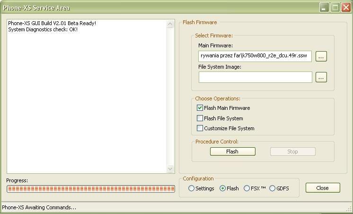Click the 'Procedure Control:' group title
The width and height of the screenshot is (353, 214).
click(217, 142)
